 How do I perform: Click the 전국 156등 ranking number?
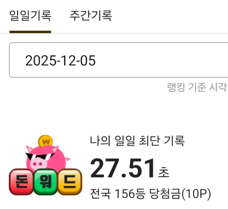click(x=117, y=193)
